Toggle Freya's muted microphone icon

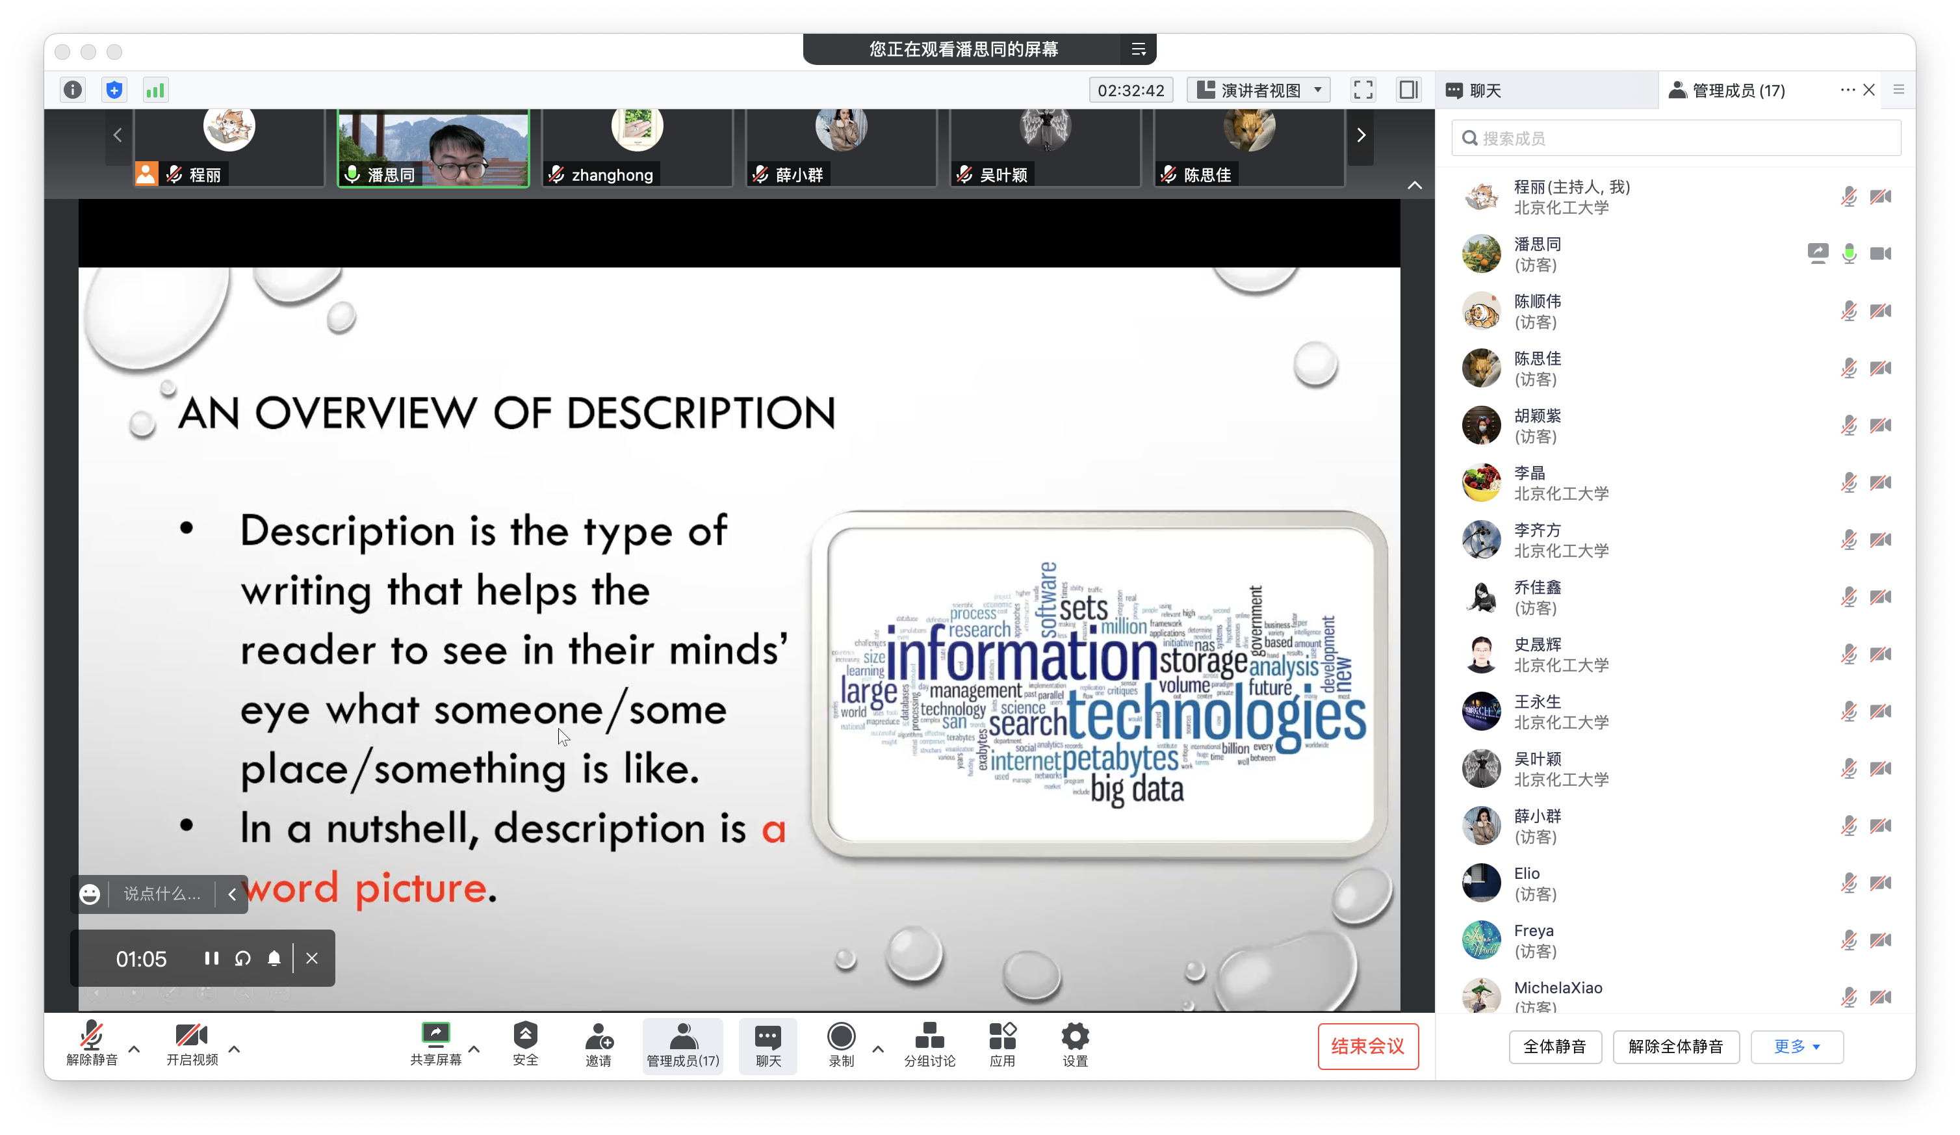click(x=1849, y=941)
